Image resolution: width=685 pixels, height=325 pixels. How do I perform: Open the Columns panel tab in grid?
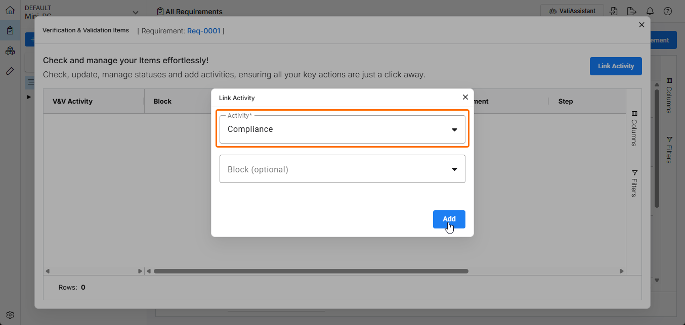click(634, 129)
